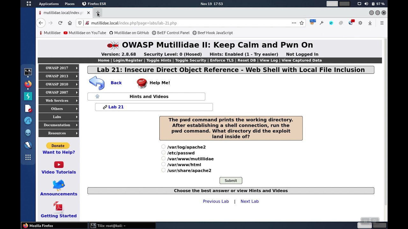Image resolution: width=408 pixels, height=229 pixels.
Task: Select answer /var/www/mutillidae
Action: [163, 158]
